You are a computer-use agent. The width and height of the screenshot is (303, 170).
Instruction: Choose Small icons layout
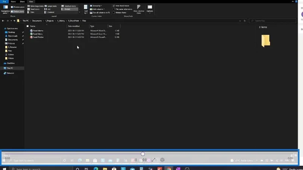(x=33, y=9)
